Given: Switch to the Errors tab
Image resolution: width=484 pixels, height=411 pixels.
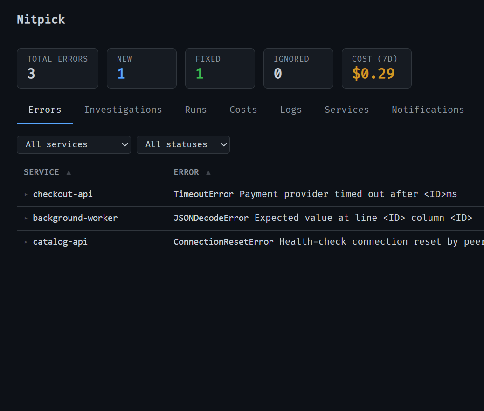Looking at the screenshot, I should click(x=45, y=110).
